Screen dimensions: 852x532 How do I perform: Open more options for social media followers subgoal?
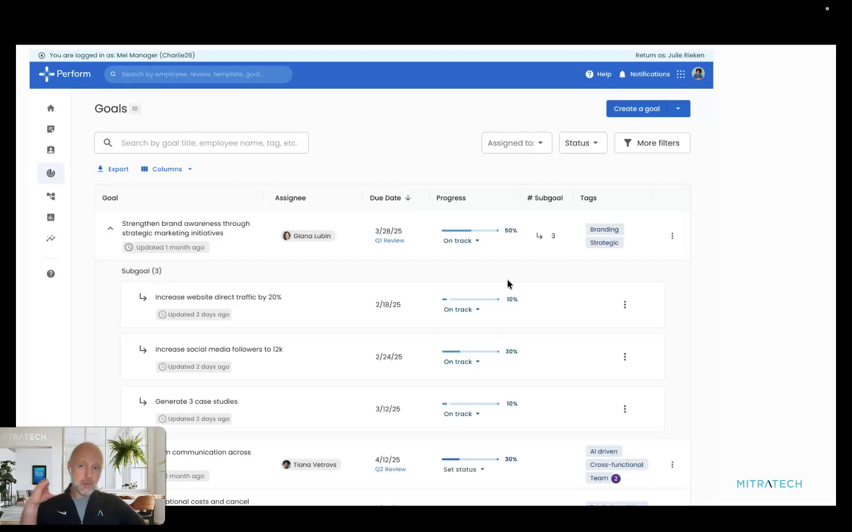[625, 357]
